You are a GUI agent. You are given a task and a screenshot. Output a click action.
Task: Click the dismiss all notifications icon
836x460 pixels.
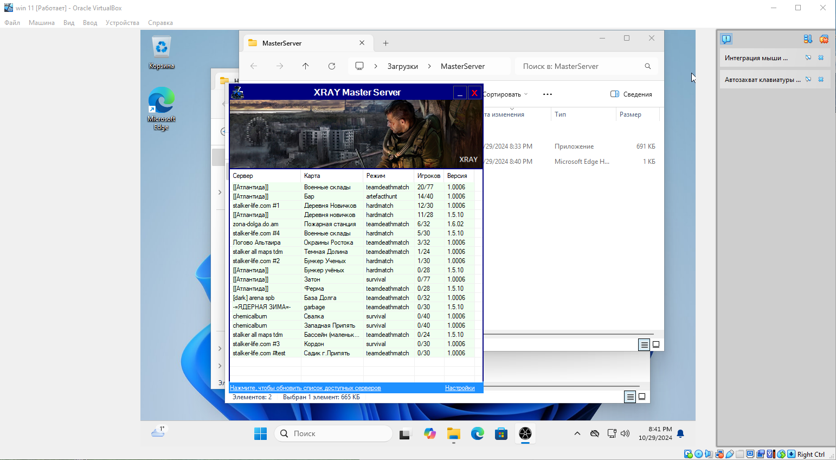click(x=824, y=39)
